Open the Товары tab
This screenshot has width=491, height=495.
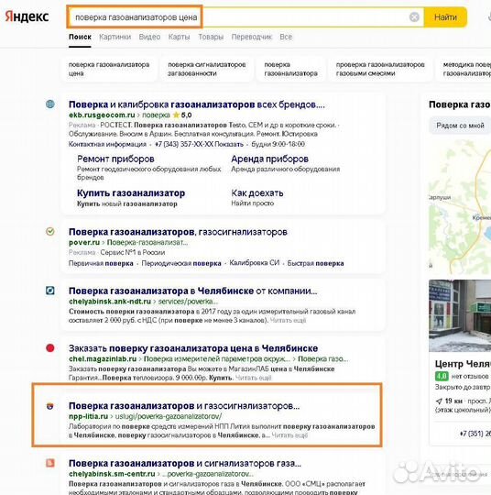click(x=211, y=37)
